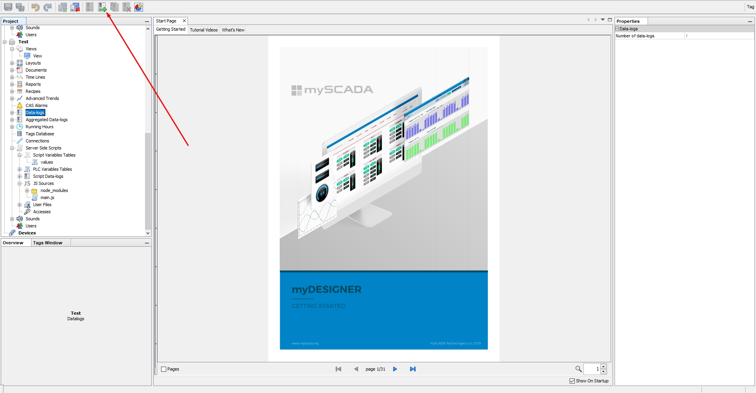This screenshot has width=756, height=393.
Task: Click the duplicate data-log toolbar icon
Action: [115, 7]
